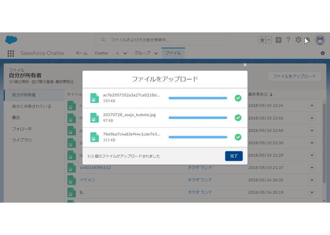Click file icon in 2018/05/15 22:30 row
This screenshot has width=330, height=235.
[x=72, y=143]
